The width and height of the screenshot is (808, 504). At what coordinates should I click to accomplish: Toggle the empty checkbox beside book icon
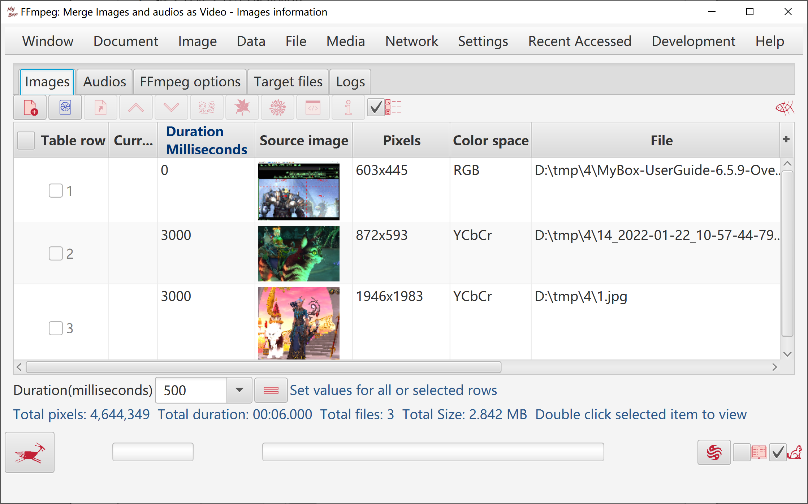click(x=742, y=452)
